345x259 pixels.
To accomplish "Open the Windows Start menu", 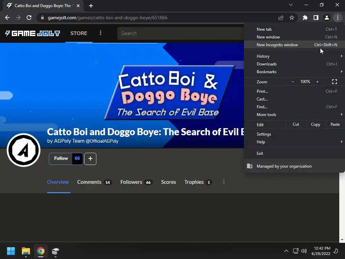I will tap(11, 251).
